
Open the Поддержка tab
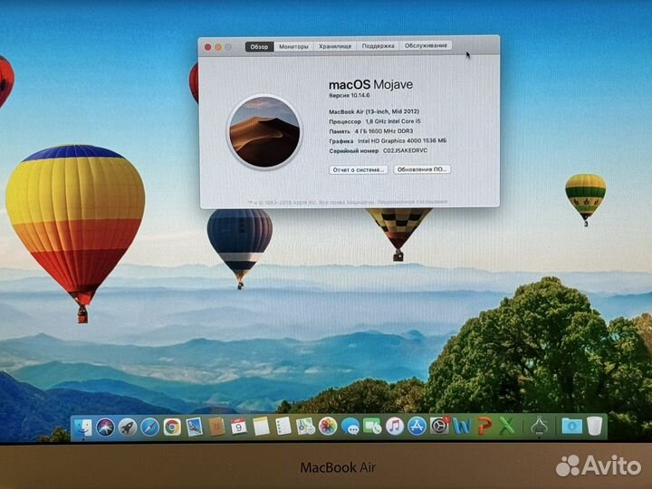tap(378, 46)
